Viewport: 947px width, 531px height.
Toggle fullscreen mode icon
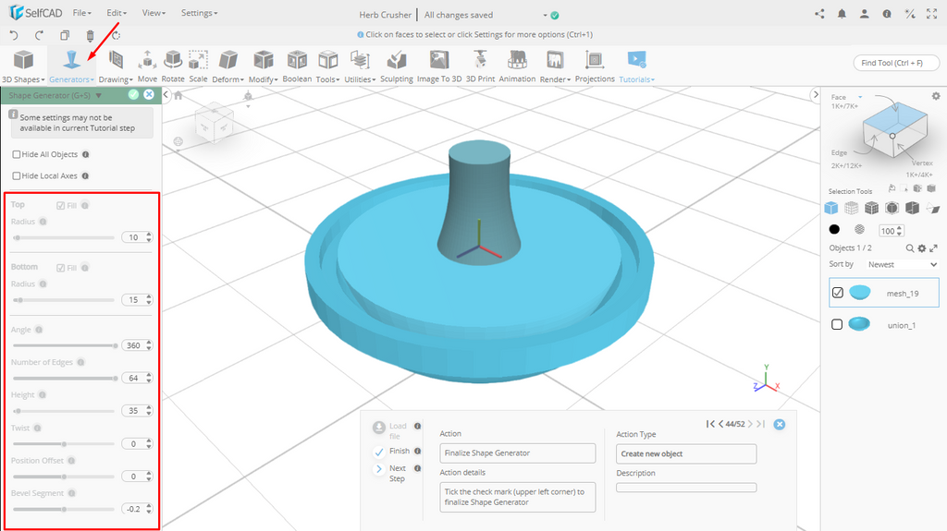click(932, 14)
